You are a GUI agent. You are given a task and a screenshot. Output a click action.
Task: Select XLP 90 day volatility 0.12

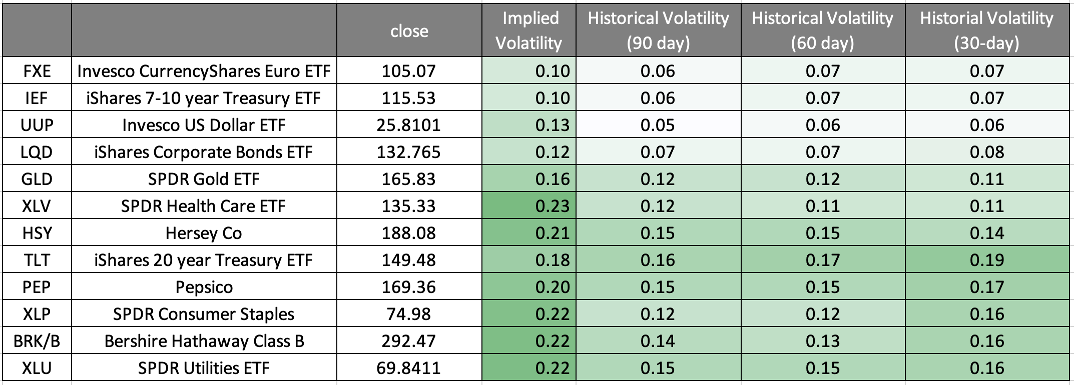(x=658, y=314)
